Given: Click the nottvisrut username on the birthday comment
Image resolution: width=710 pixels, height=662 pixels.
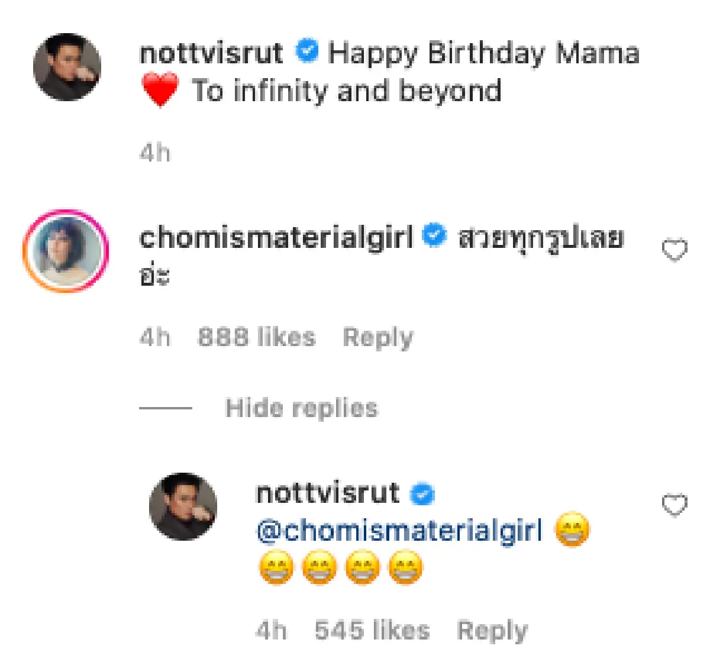Looking at the screenshot, I should point(211,53).
